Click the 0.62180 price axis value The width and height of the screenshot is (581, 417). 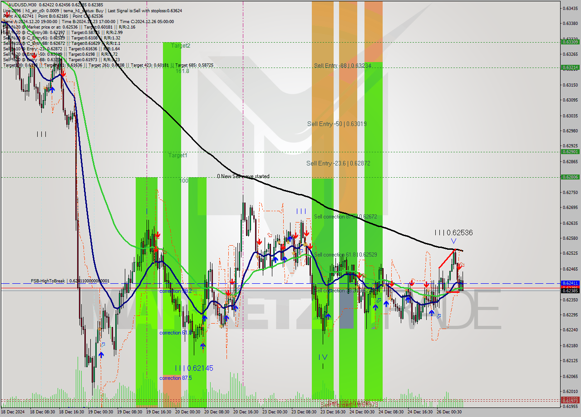[571, 345]
